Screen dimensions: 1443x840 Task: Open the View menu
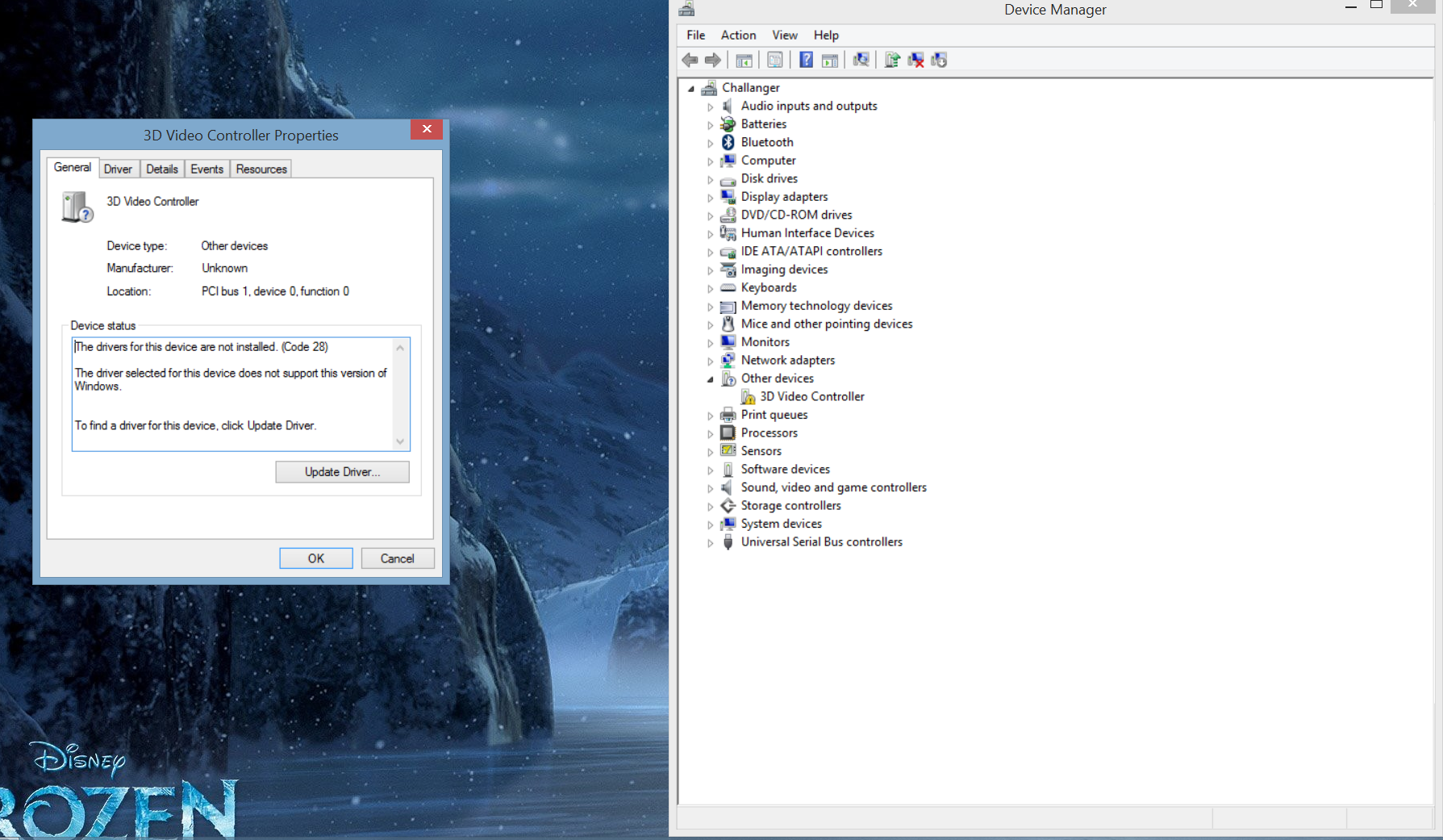click(x=784, y=35)
